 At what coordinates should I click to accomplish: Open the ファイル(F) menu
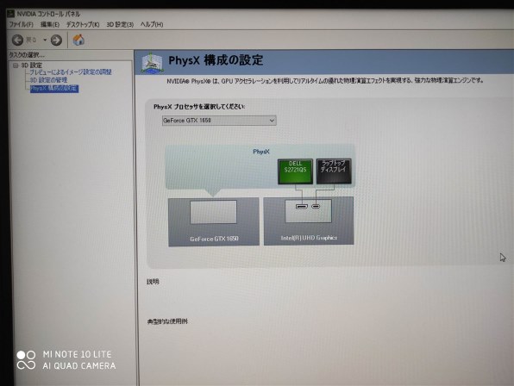[x=21, y=24]
